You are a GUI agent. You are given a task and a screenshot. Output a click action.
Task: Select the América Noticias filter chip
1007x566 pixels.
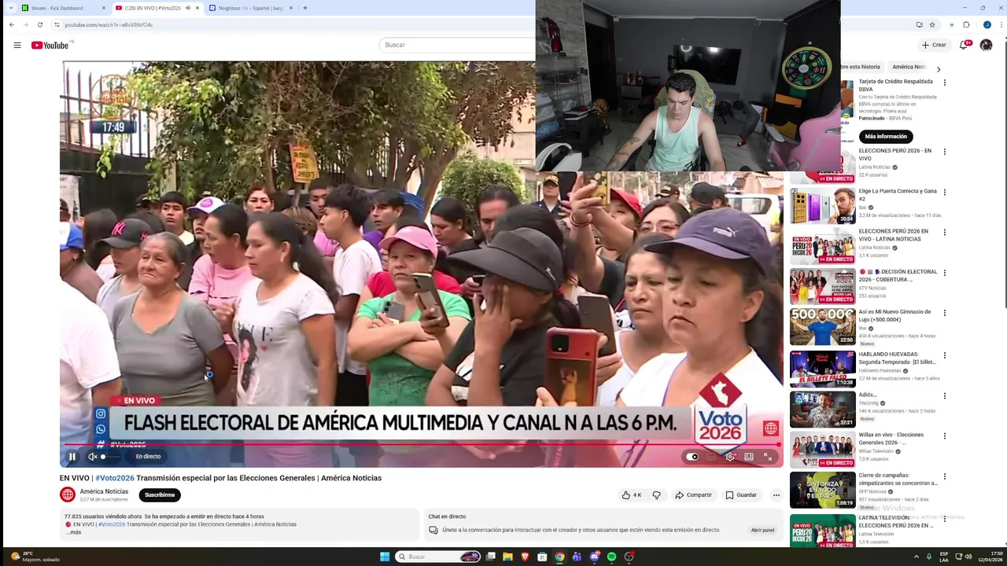coord(909,67)
